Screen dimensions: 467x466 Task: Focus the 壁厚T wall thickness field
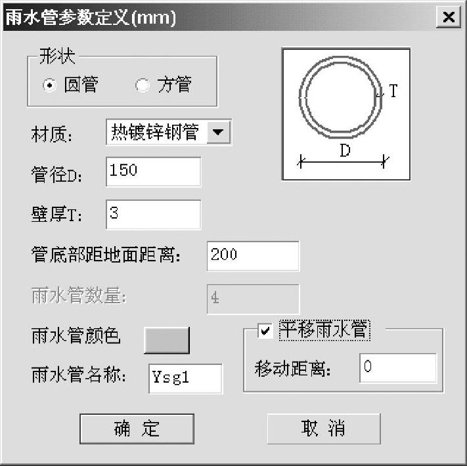(152, 215)
